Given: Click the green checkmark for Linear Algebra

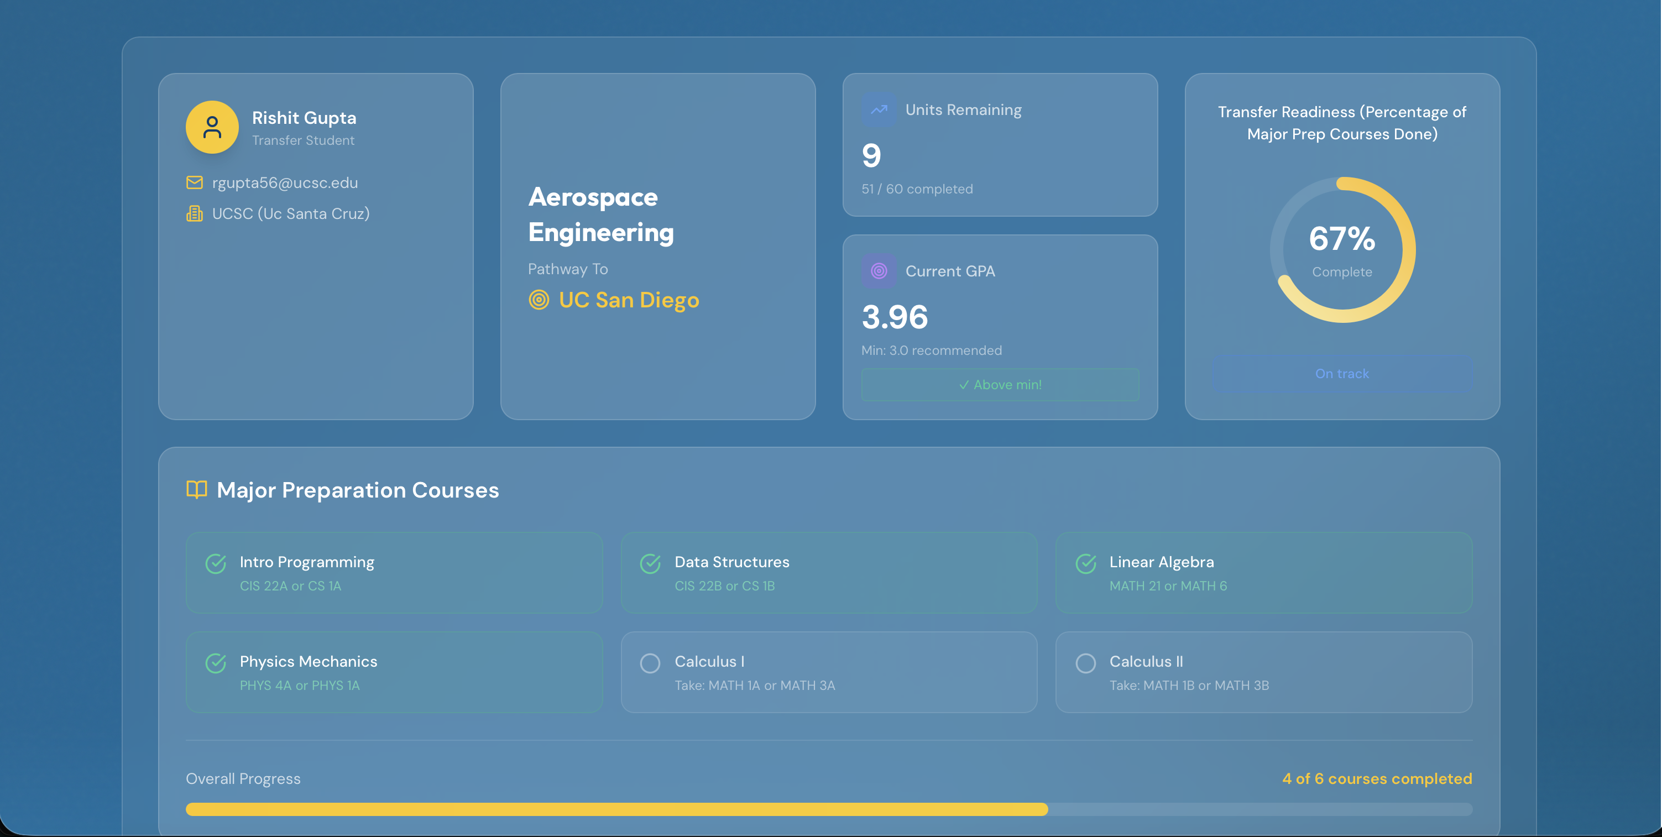Looking at the screenshot, I should point(1086,563).
